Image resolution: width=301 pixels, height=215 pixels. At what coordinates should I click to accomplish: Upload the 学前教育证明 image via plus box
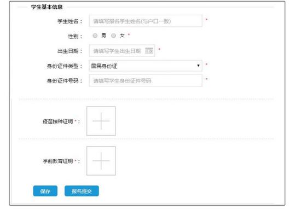click(x=101, y=161)
